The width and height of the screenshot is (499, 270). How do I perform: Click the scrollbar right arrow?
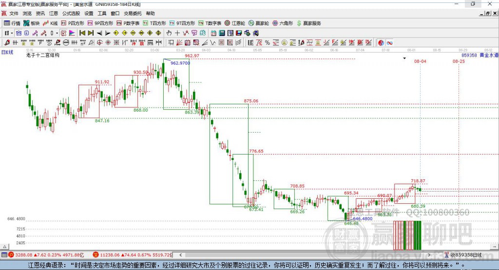pos(429,255)
